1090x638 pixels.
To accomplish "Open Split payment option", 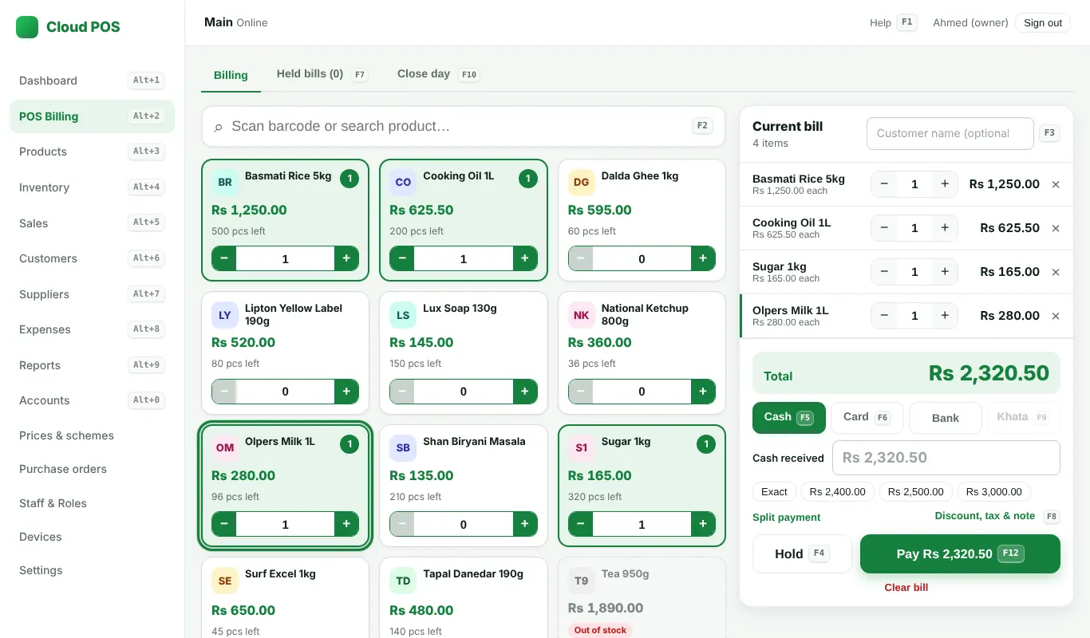I will pyautogui.click(x=786, y=518).
